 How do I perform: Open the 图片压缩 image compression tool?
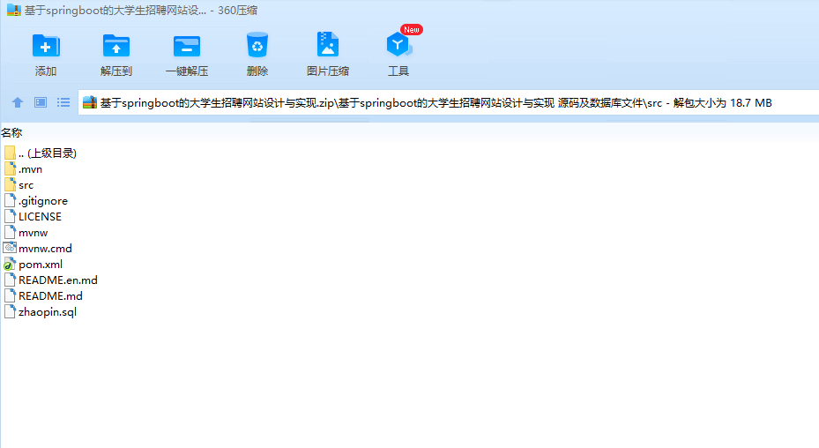tap(327, 44)
